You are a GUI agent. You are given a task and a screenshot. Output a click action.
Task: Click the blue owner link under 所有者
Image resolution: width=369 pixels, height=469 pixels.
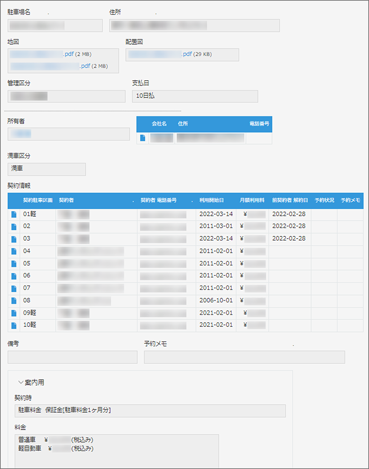pyautogui.click(x=21, y=134)
